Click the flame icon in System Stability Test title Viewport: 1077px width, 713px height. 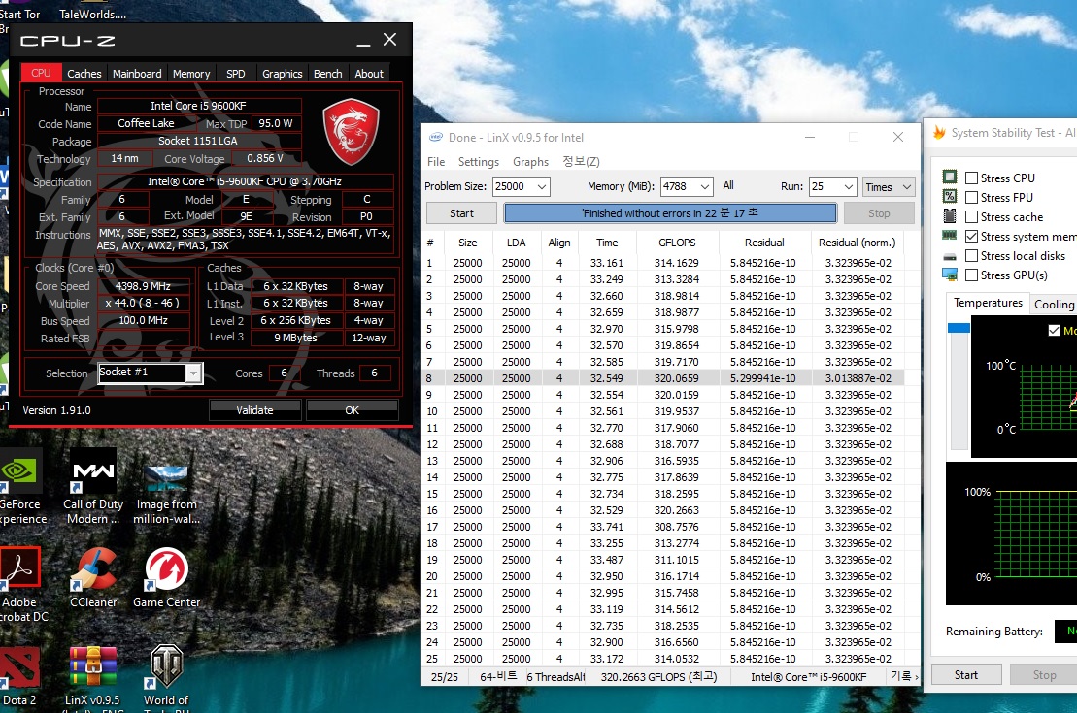[x=939, y=133]
